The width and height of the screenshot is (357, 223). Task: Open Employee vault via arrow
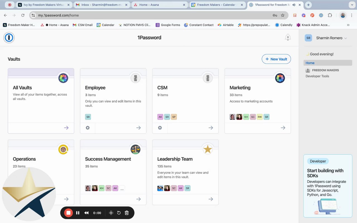(x=138, y=128)
